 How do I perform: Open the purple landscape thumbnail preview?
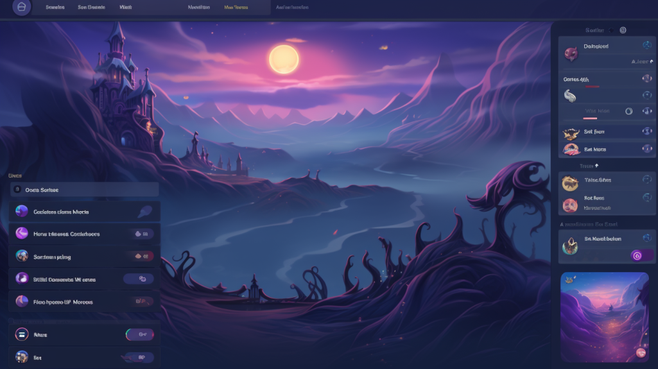click(x=605, y=317)
